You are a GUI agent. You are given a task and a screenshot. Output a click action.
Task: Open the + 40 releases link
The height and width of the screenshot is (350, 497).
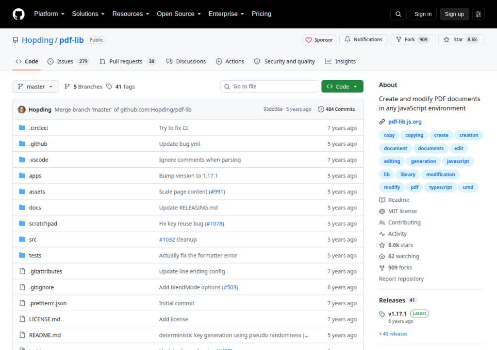(x=393, y=334)
